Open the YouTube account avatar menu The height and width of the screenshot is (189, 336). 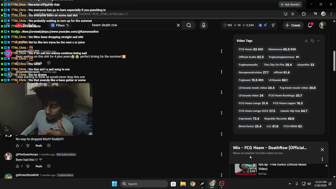323,25
